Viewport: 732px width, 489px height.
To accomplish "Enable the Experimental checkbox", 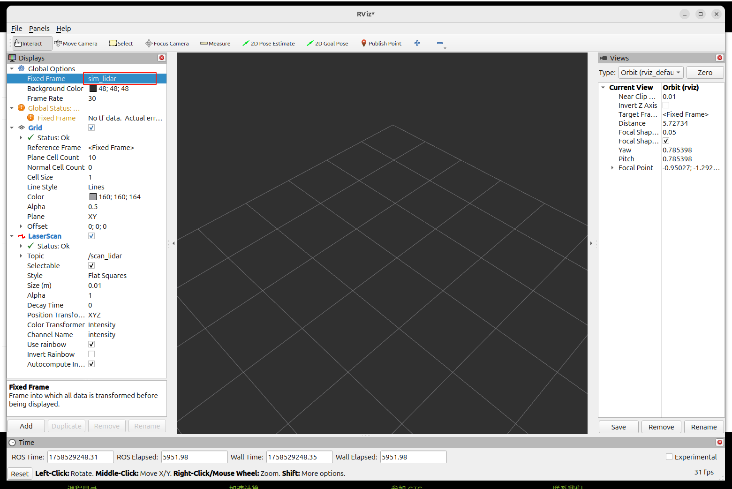I will tap(669, 457).
